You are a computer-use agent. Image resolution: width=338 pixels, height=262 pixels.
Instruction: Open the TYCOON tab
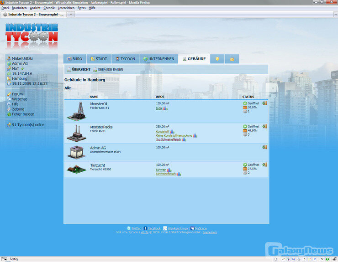click(125, 59)
